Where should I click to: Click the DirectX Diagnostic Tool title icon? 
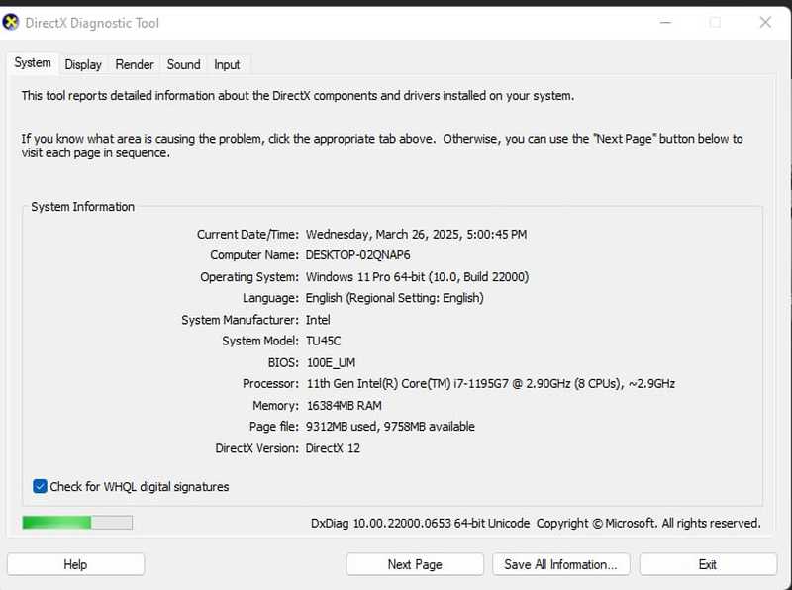click(11, 22)
